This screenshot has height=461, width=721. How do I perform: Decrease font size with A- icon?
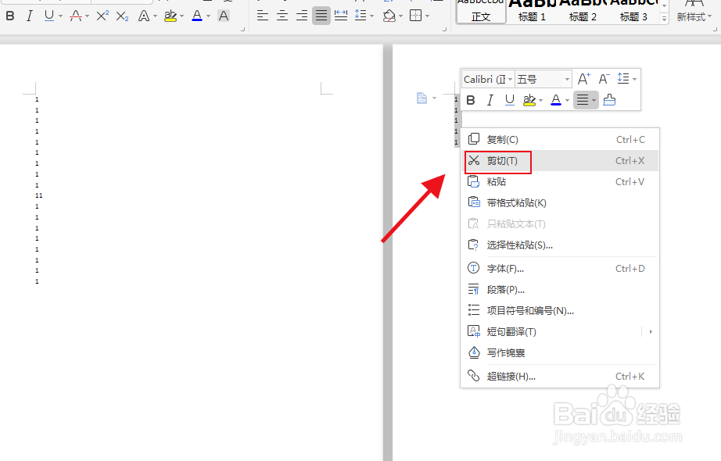point(604,78)
